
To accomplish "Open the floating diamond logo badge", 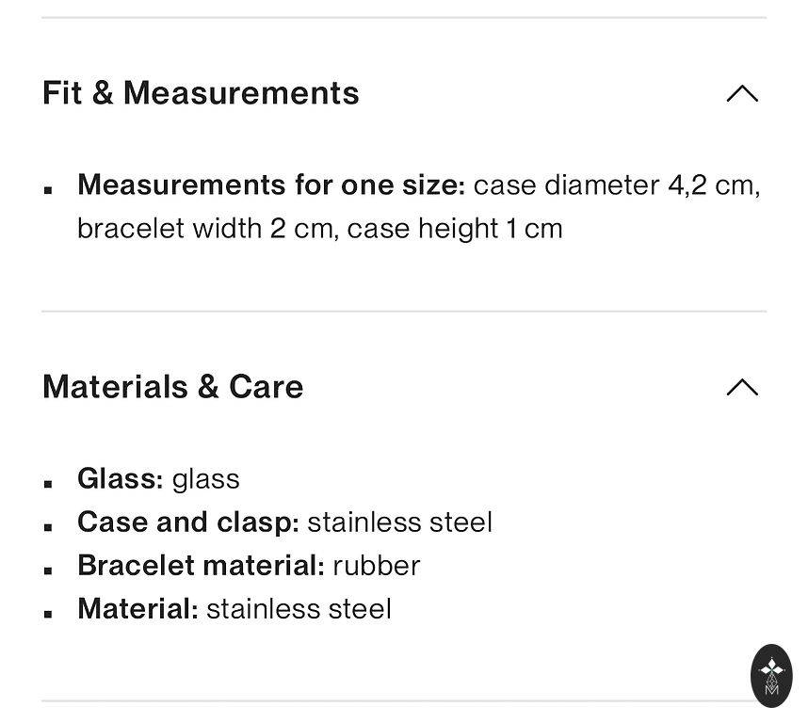I will (x=771, y=675).
